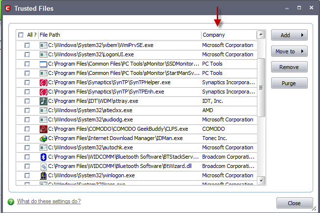
Task: Click the WmiPrvSE.exe file icon
Action: (43, 45)
